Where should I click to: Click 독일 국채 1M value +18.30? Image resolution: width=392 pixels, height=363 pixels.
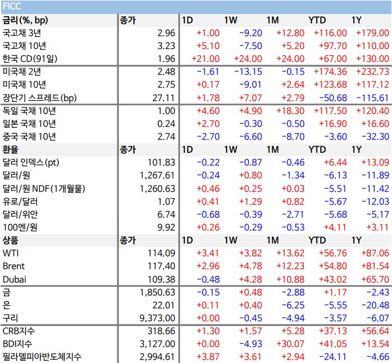click(290, 111)
